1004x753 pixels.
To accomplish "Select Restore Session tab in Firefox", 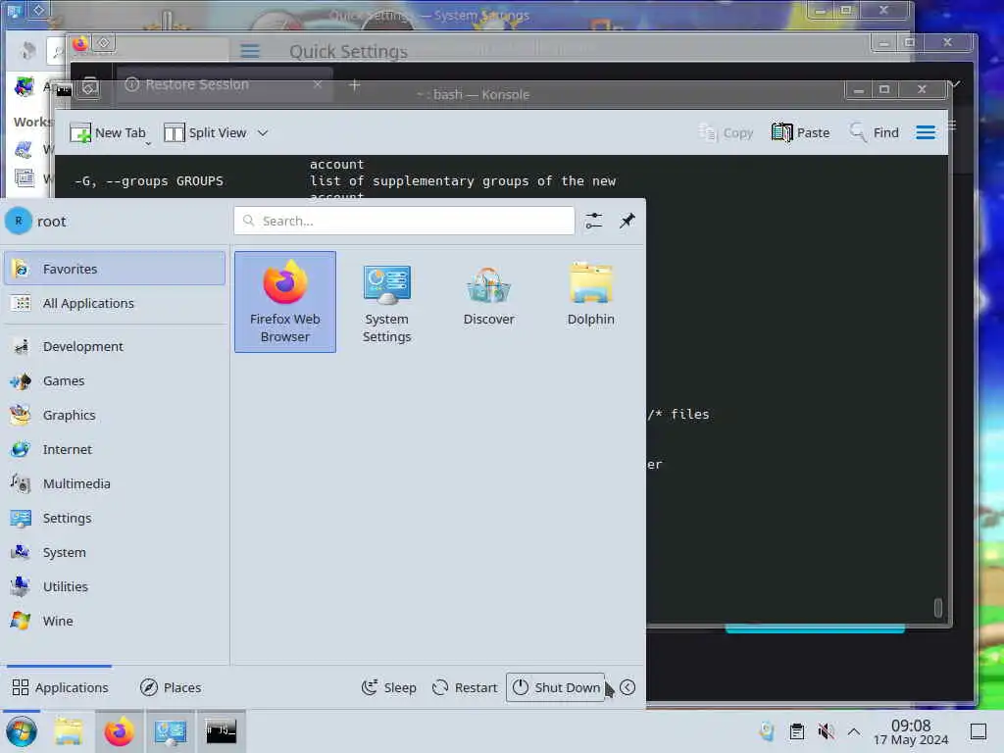I will tap(225, 84).
